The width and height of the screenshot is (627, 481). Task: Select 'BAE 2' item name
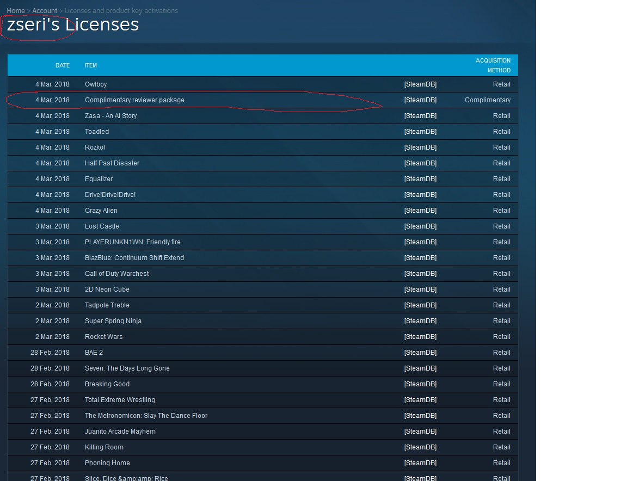click(94, 353)
